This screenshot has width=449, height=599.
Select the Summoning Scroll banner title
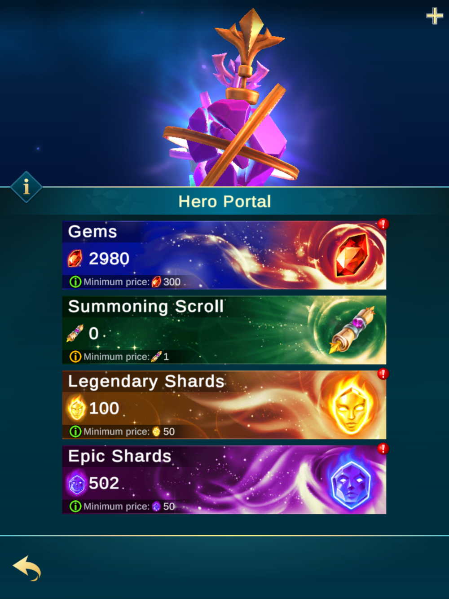[146, 307]
